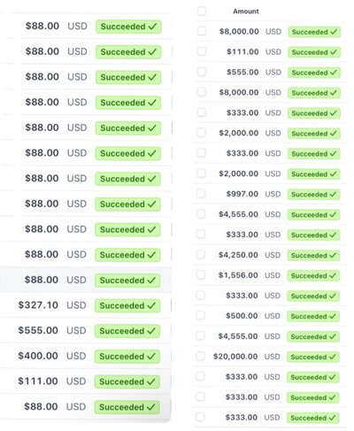Click Succeeded status of $997.00 payment
Screen dimensions: 354x431
tap(313, 195)
